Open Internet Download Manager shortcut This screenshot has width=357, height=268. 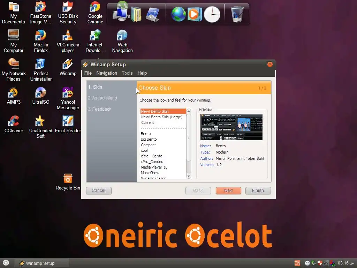(95, 41)
